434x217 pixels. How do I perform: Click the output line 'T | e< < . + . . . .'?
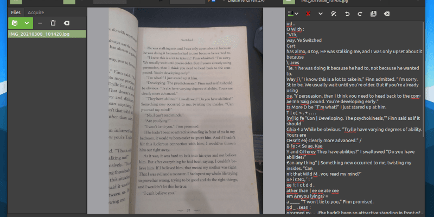tap(301, 113)
